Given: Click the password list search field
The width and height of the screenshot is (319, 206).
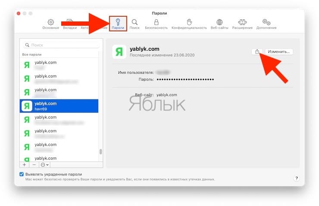Looking at the screenshot, I should coord(61,45).
